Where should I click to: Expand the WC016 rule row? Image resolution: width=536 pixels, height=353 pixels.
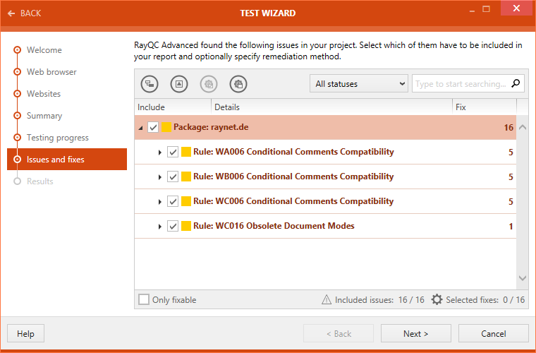click(x=159, y=226)
